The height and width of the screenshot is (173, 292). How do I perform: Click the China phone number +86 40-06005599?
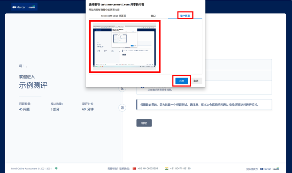pos(148,169)
